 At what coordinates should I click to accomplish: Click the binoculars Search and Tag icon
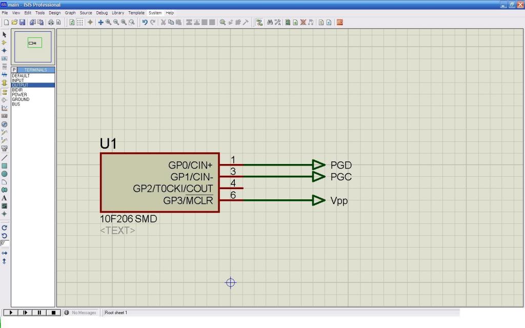click(x=270, y=23)
